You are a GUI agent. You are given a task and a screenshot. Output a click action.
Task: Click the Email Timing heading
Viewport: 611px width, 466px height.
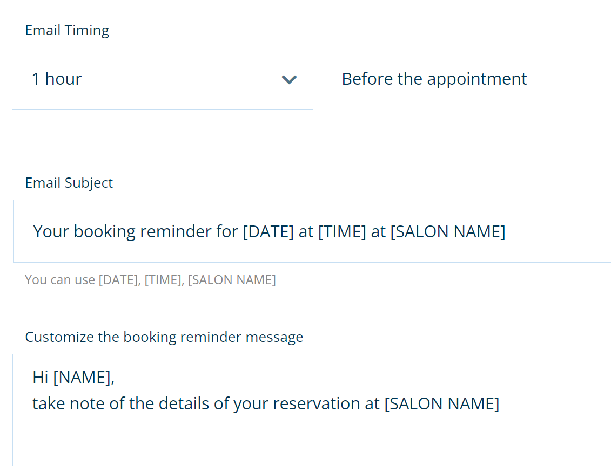click(x=66, y=30)
